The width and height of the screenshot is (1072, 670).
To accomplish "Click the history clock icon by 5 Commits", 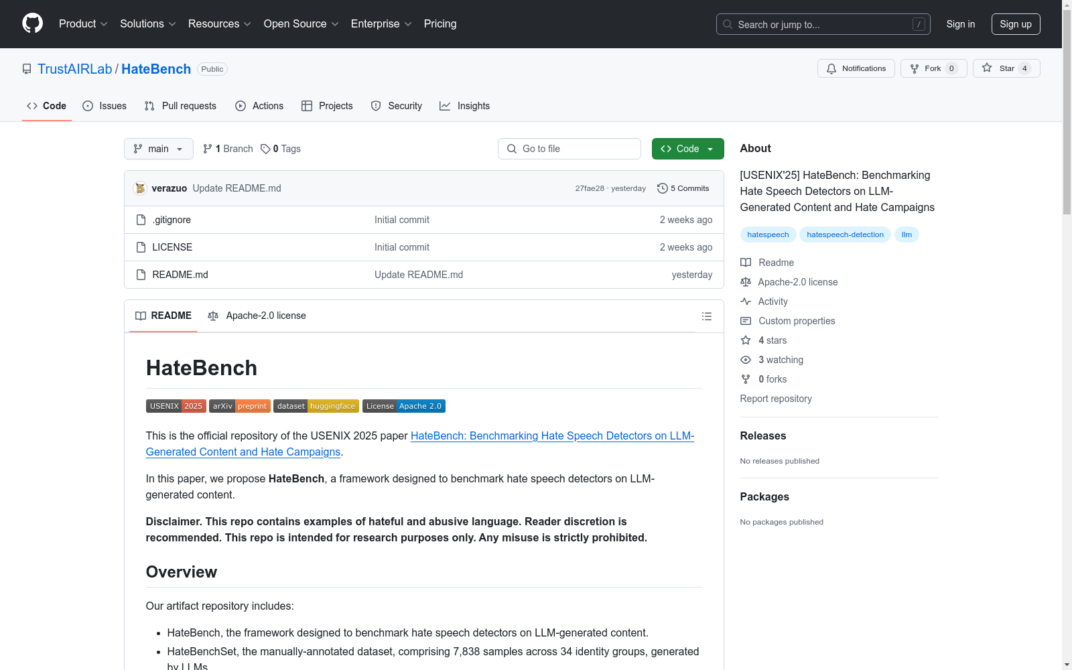I will pos(663,188).
